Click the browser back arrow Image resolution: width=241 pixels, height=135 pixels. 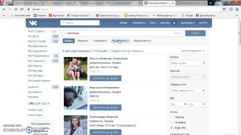coord(4,9)
